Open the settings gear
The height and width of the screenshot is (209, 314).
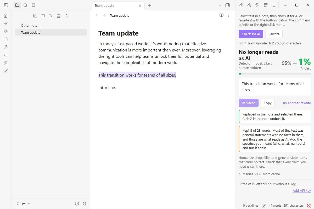(x=84, y=204)
